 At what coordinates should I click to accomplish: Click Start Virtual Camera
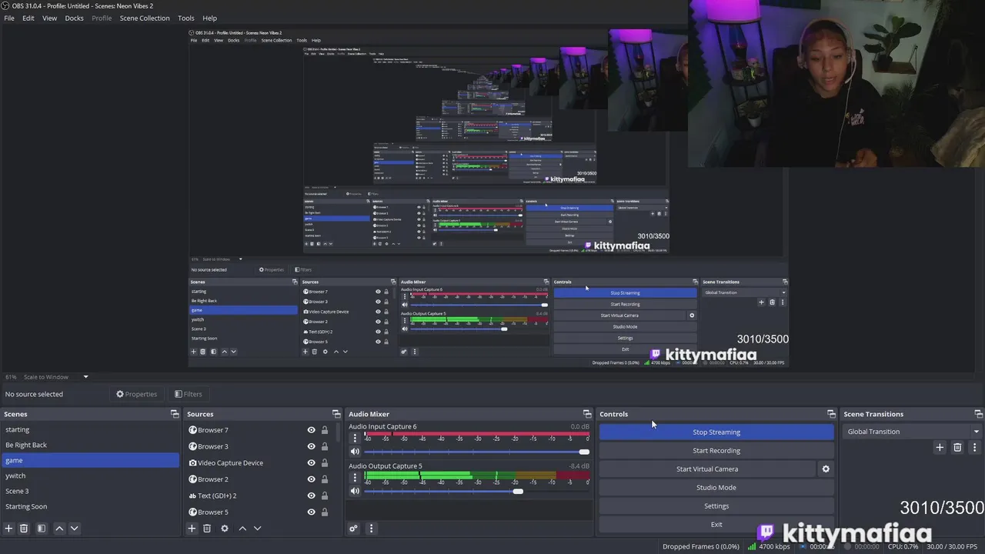[x=707, y=469]
